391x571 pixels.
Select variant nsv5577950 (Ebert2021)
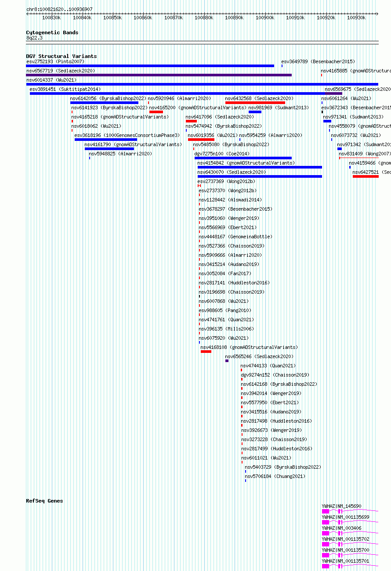pos(270,402)
